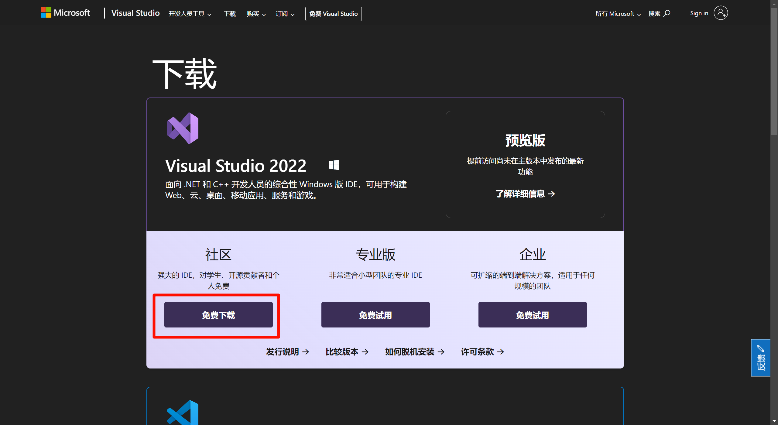The width and height of the screenshot is (778, 425).
Task: Click the Visual Studio 2022 title
Action: click(236, 166)
